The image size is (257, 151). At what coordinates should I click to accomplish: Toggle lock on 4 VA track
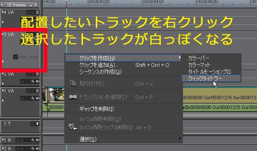[28, 12]
